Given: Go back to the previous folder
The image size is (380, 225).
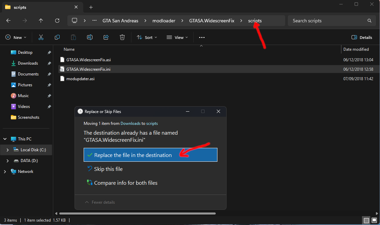Looking at the screenshot, I should [x=8, y=21].
